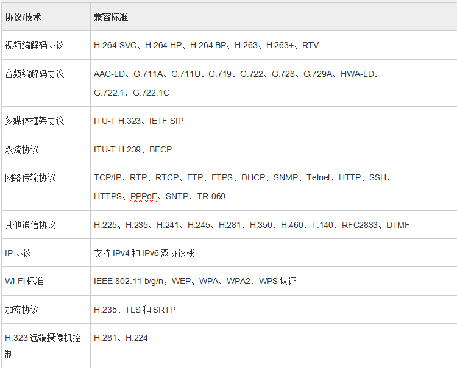
Task: Select the 视频编解码协议 row label
Action: click(x=34, y=45)
